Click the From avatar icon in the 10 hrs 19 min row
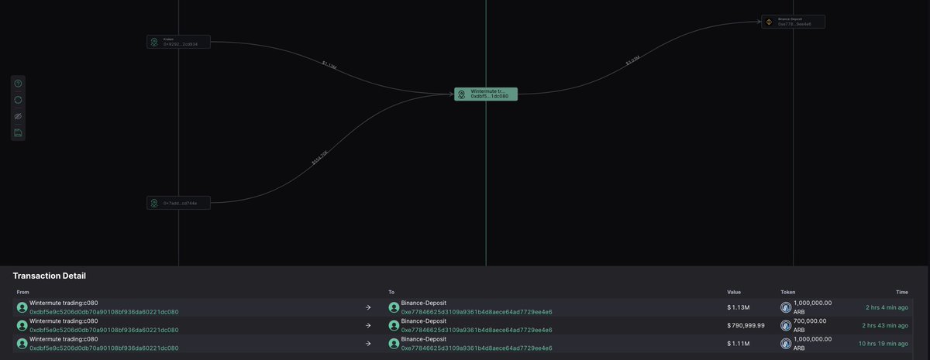 tap(22, 344)
